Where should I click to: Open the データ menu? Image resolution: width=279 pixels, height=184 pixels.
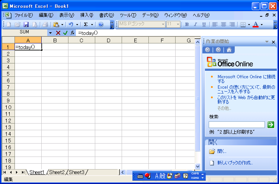tap(150, 15)
